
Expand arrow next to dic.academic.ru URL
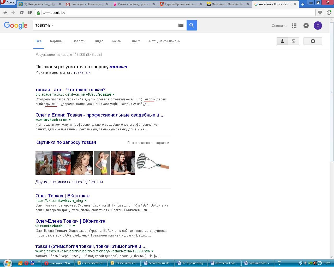[x=114, y=94]
